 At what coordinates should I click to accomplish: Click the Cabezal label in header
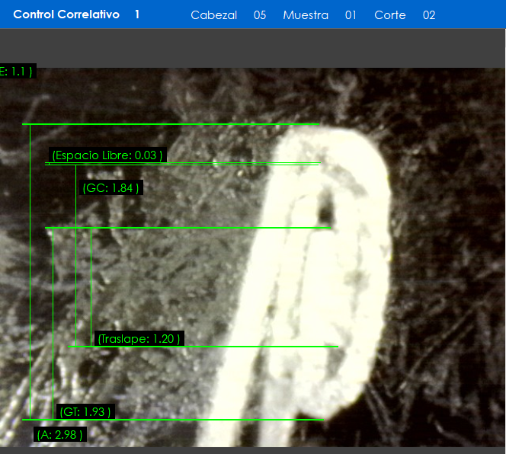point(213,15)
